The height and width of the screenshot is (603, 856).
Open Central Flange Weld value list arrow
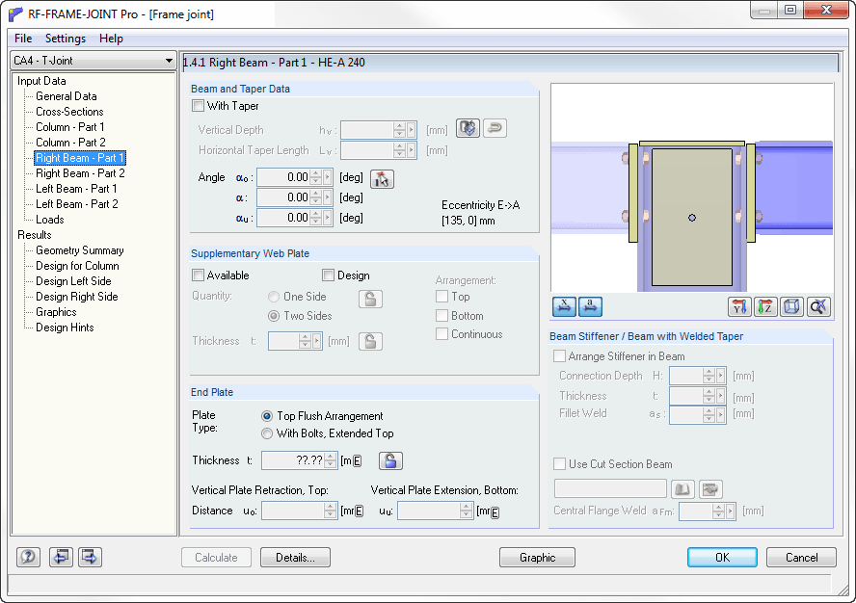tap(731, 511)
